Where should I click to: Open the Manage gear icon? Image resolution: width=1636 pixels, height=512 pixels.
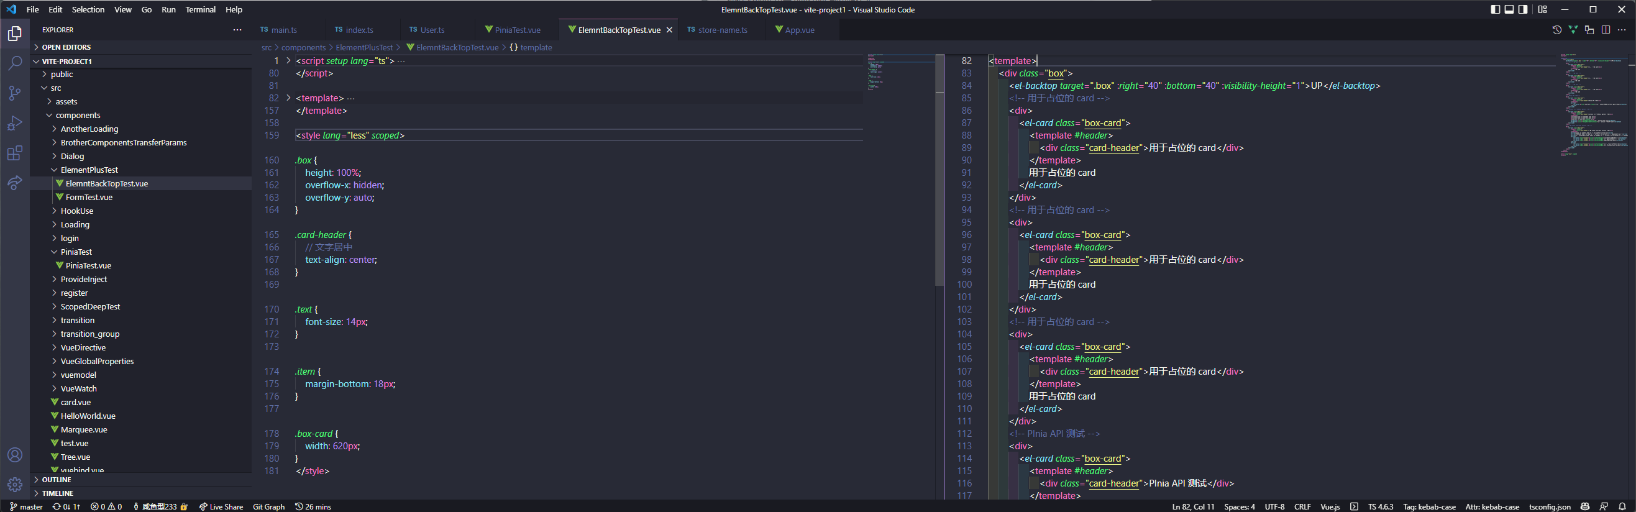[x=15, y=485]
